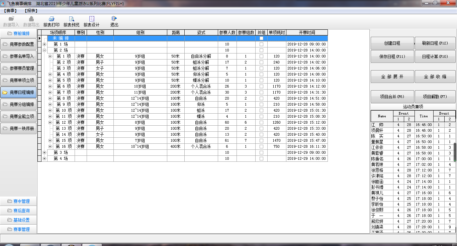457x246 pixels.
Task: Open 报表预览 report preview icon
Action: coord(72,19)
